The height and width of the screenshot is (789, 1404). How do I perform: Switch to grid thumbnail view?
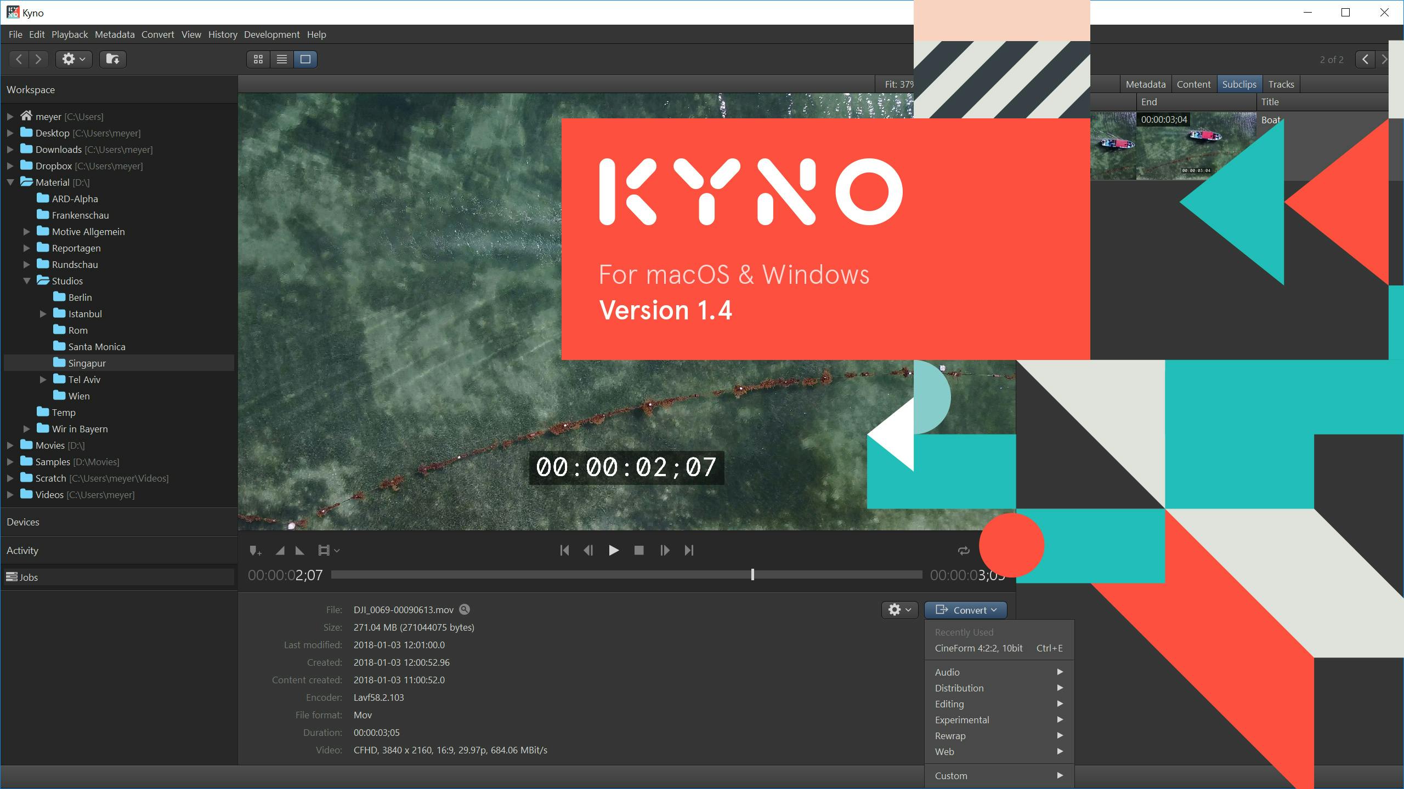tap(258, 59)
